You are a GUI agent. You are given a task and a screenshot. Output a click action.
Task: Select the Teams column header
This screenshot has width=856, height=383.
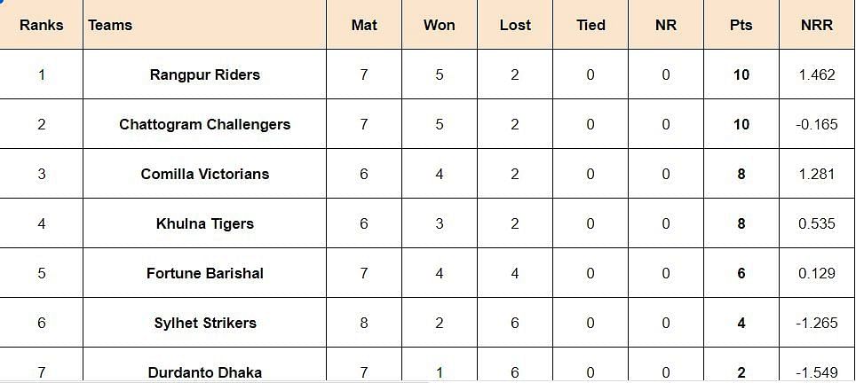coord(110,25)
